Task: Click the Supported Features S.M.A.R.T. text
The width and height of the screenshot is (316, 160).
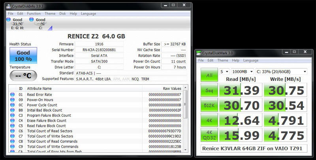Action: pyautogui.click(x=85, y=79)
